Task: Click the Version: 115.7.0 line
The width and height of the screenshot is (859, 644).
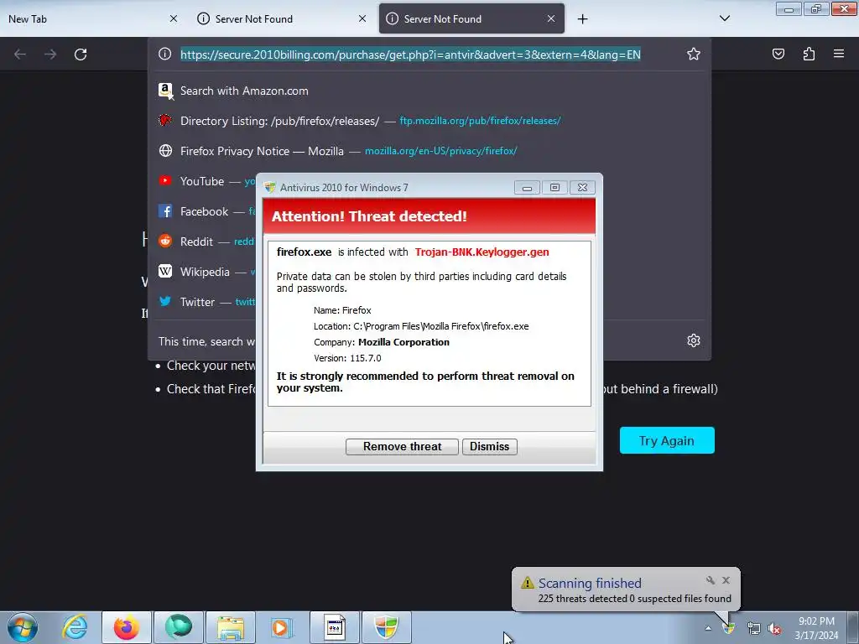Action: (347, 358)
